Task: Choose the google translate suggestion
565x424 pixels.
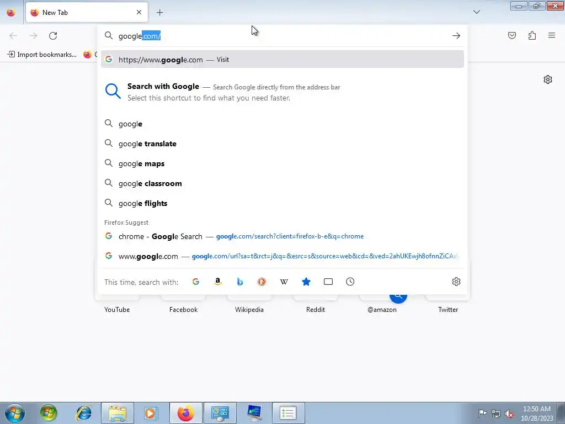Action: tap(282, 144)
